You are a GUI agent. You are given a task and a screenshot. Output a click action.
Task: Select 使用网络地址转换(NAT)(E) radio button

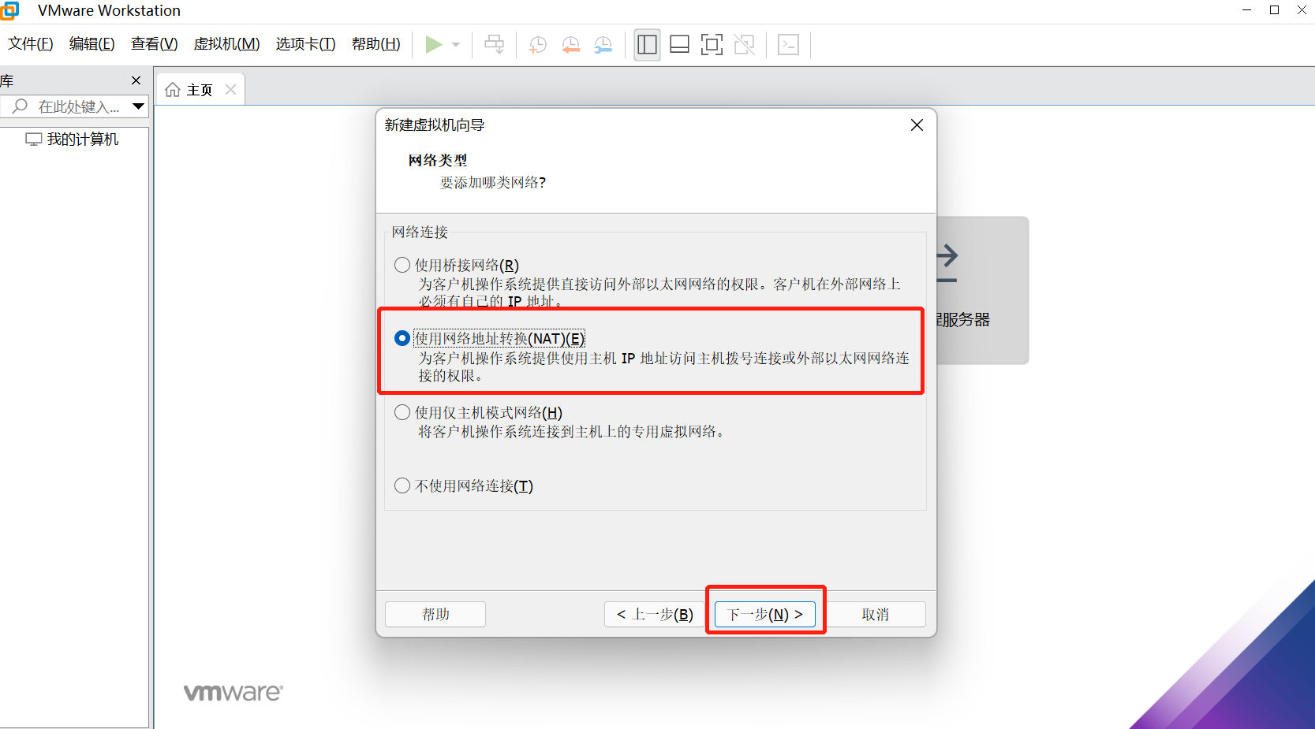pos(402,338)
